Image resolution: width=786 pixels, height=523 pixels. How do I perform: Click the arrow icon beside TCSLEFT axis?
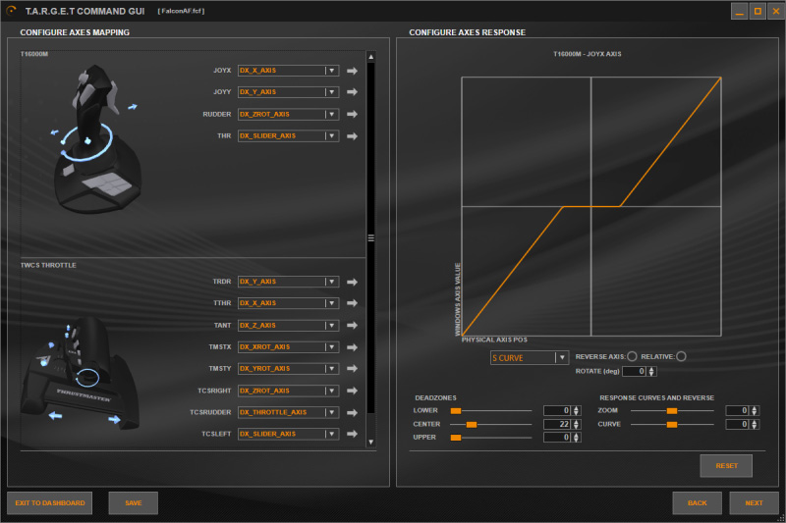pyautogui.click(x=352, y=434)
